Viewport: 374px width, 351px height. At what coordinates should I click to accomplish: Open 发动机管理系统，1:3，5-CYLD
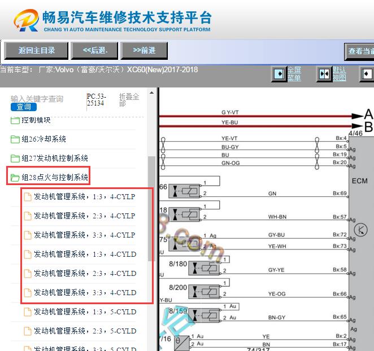85,311
